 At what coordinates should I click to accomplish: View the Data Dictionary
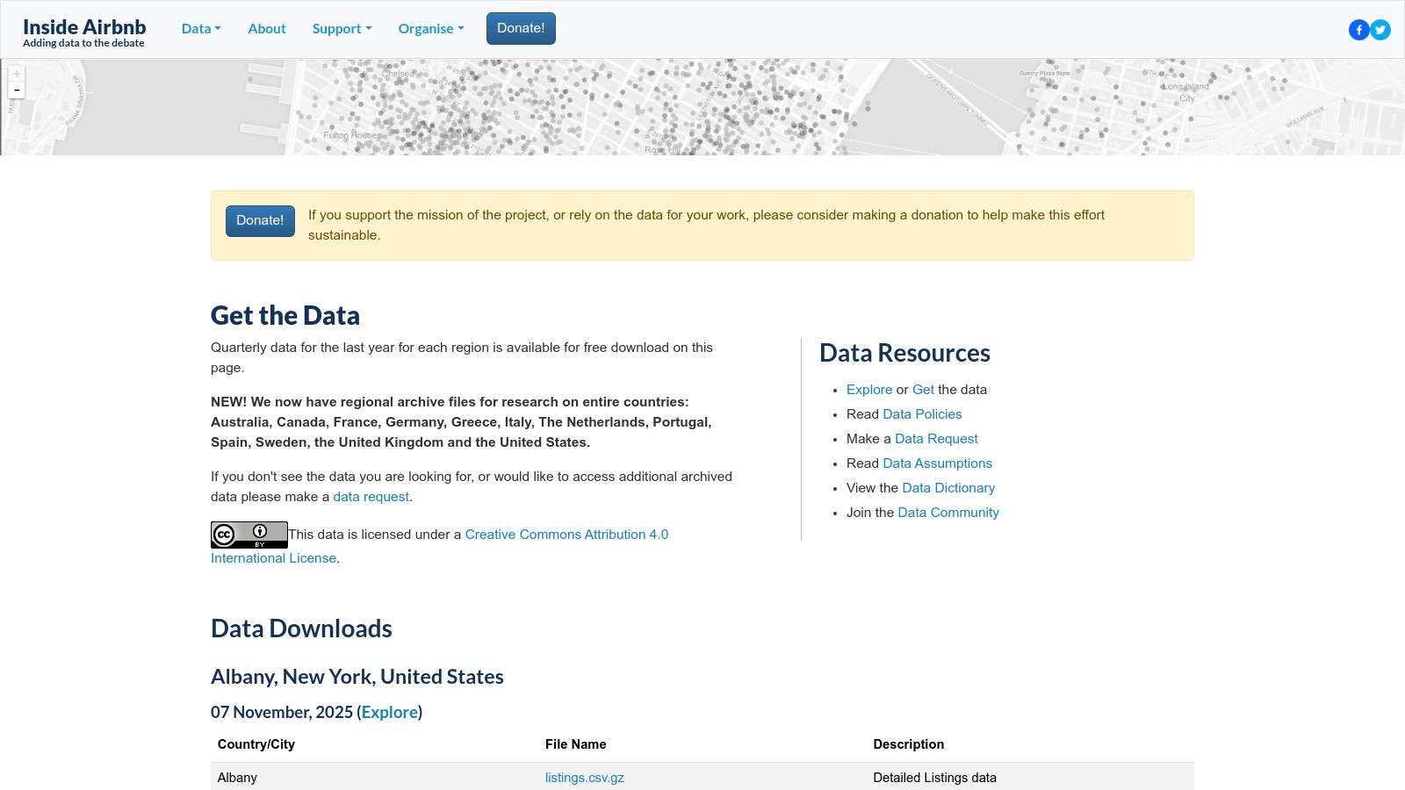[948, 488]
